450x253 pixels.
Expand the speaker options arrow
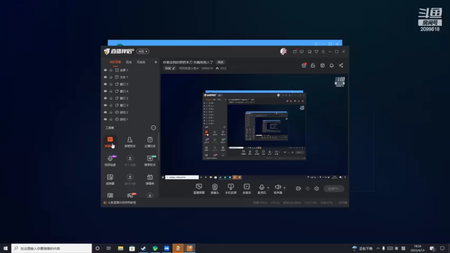click(285, 188)
